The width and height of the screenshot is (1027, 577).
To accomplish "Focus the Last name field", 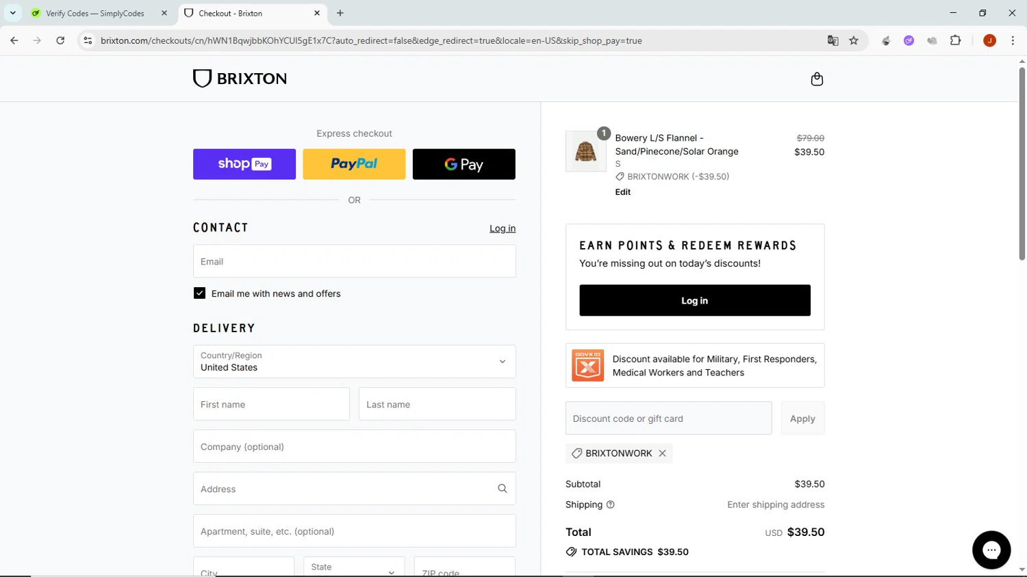I will [x=437, y=404].
